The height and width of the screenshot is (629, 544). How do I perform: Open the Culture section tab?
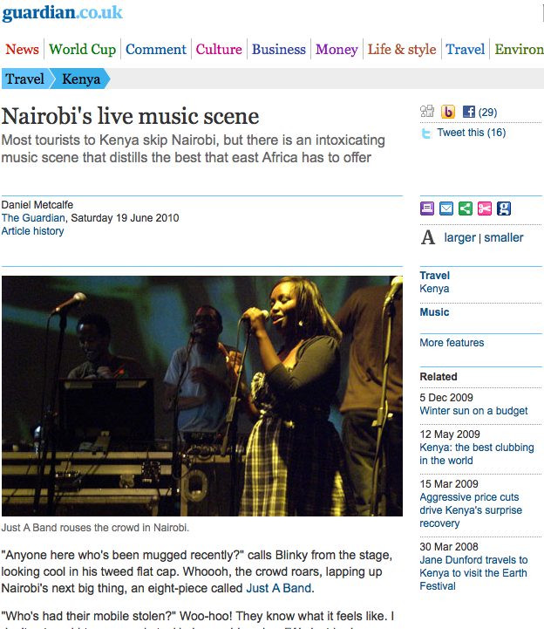(219, 50)
